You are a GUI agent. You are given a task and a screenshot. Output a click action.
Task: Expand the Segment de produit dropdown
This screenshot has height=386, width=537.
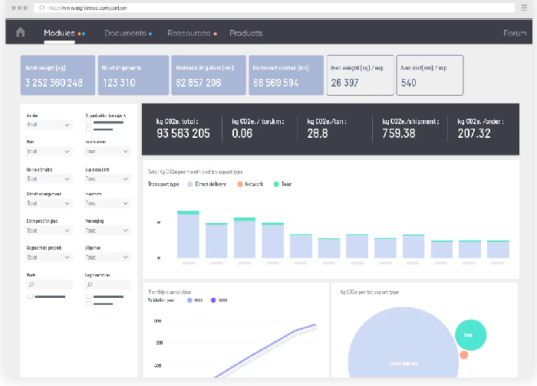(x=48, y=257)
